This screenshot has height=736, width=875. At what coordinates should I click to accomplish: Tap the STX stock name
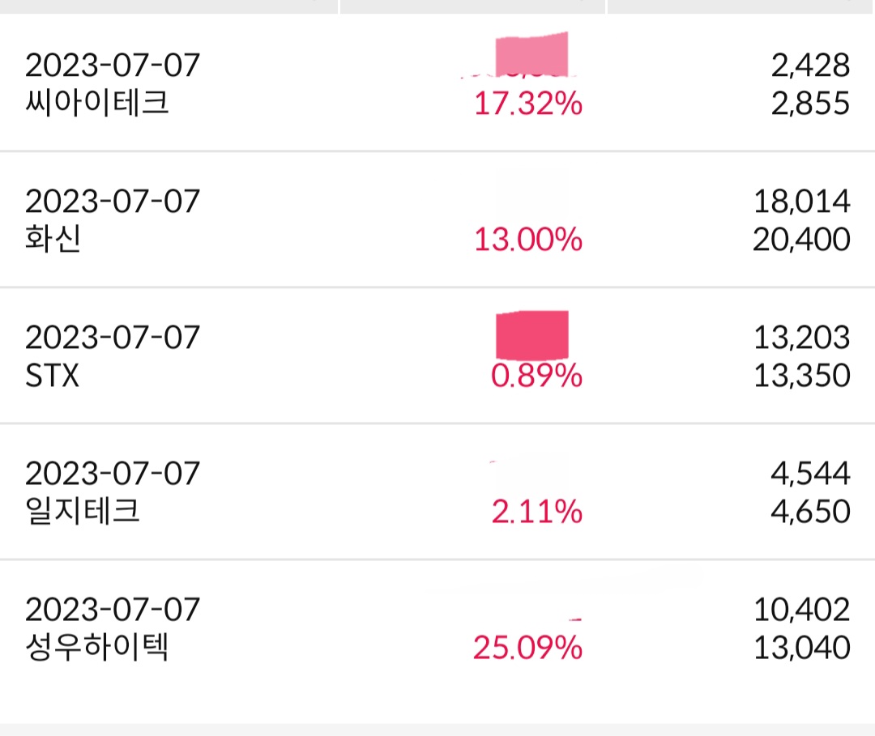[53, 377]
